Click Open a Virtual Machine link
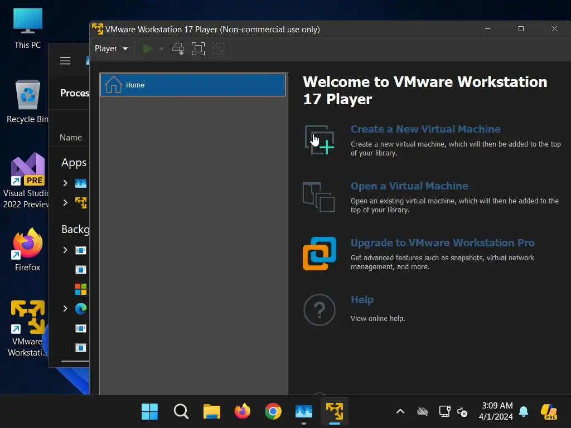The image size is (571, 428). coord(409,186)
